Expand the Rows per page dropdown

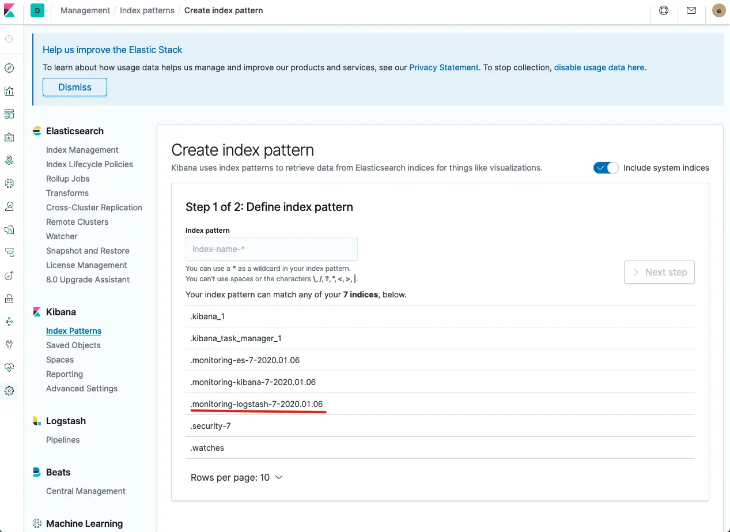coord(236,477)
